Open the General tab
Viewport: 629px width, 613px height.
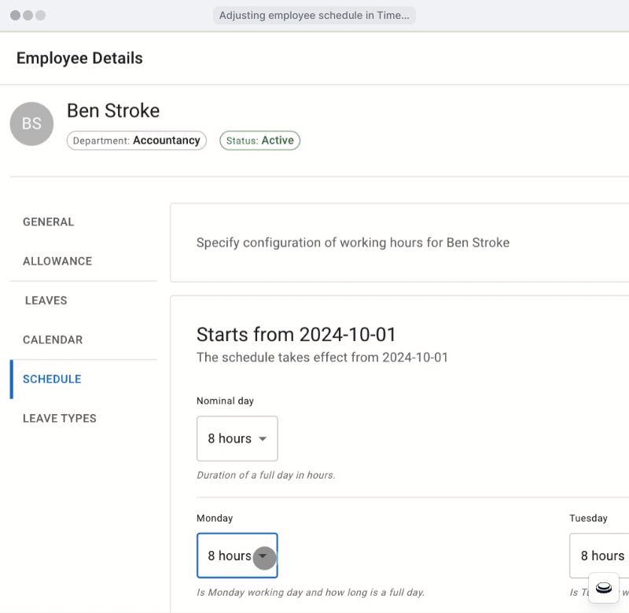[x=48, y=222]
